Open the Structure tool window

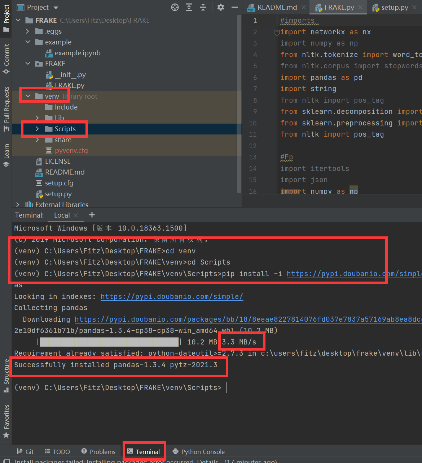coord(6,376)
